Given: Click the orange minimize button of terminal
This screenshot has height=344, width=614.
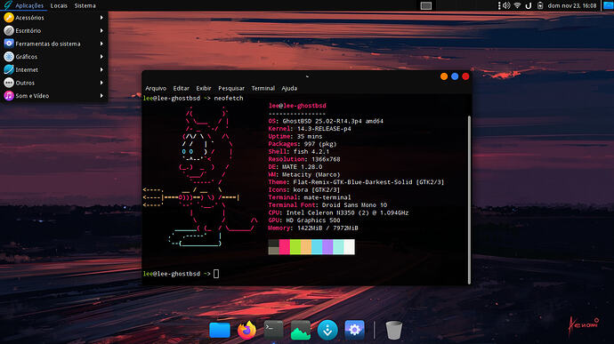Looking at the screenshot, I should (444, 76).
